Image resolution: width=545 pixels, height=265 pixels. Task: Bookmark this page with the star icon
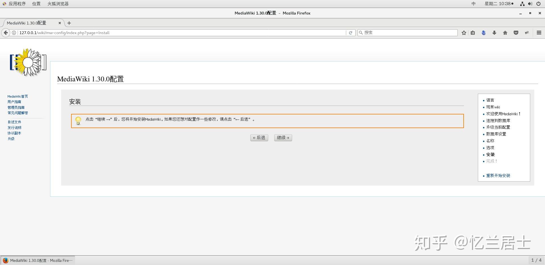pyautogui.click(x=464, y=33)
